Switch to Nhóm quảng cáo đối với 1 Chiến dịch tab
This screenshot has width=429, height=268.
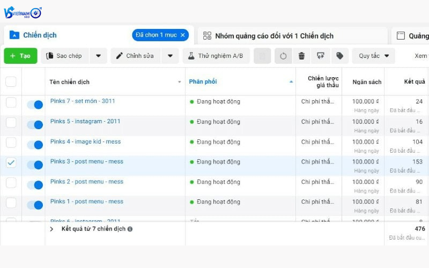(x=292, y=36)
